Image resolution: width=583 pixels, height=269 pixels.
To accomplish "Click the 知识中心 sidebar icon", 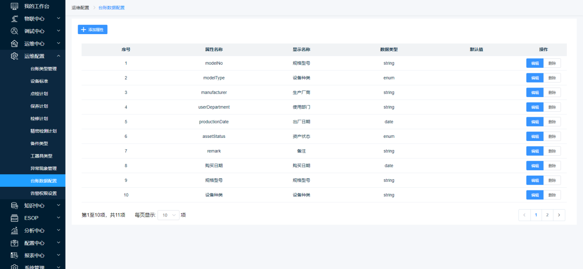I will click(x=14, y=206).
